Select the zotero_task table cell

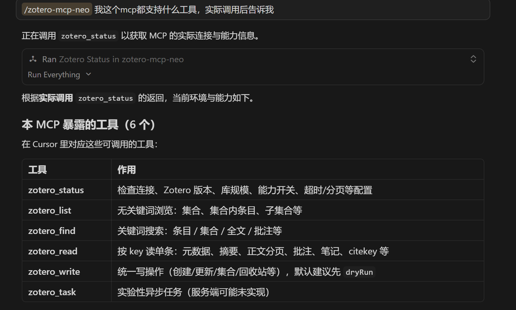tap(67, 292)
